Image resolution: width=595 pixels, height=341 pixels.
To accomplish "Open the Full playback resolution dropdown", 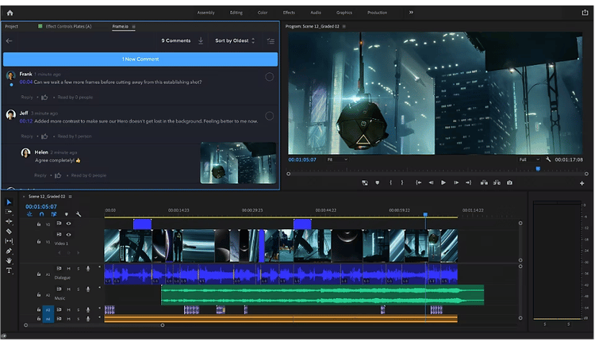I will click(529, 159).
